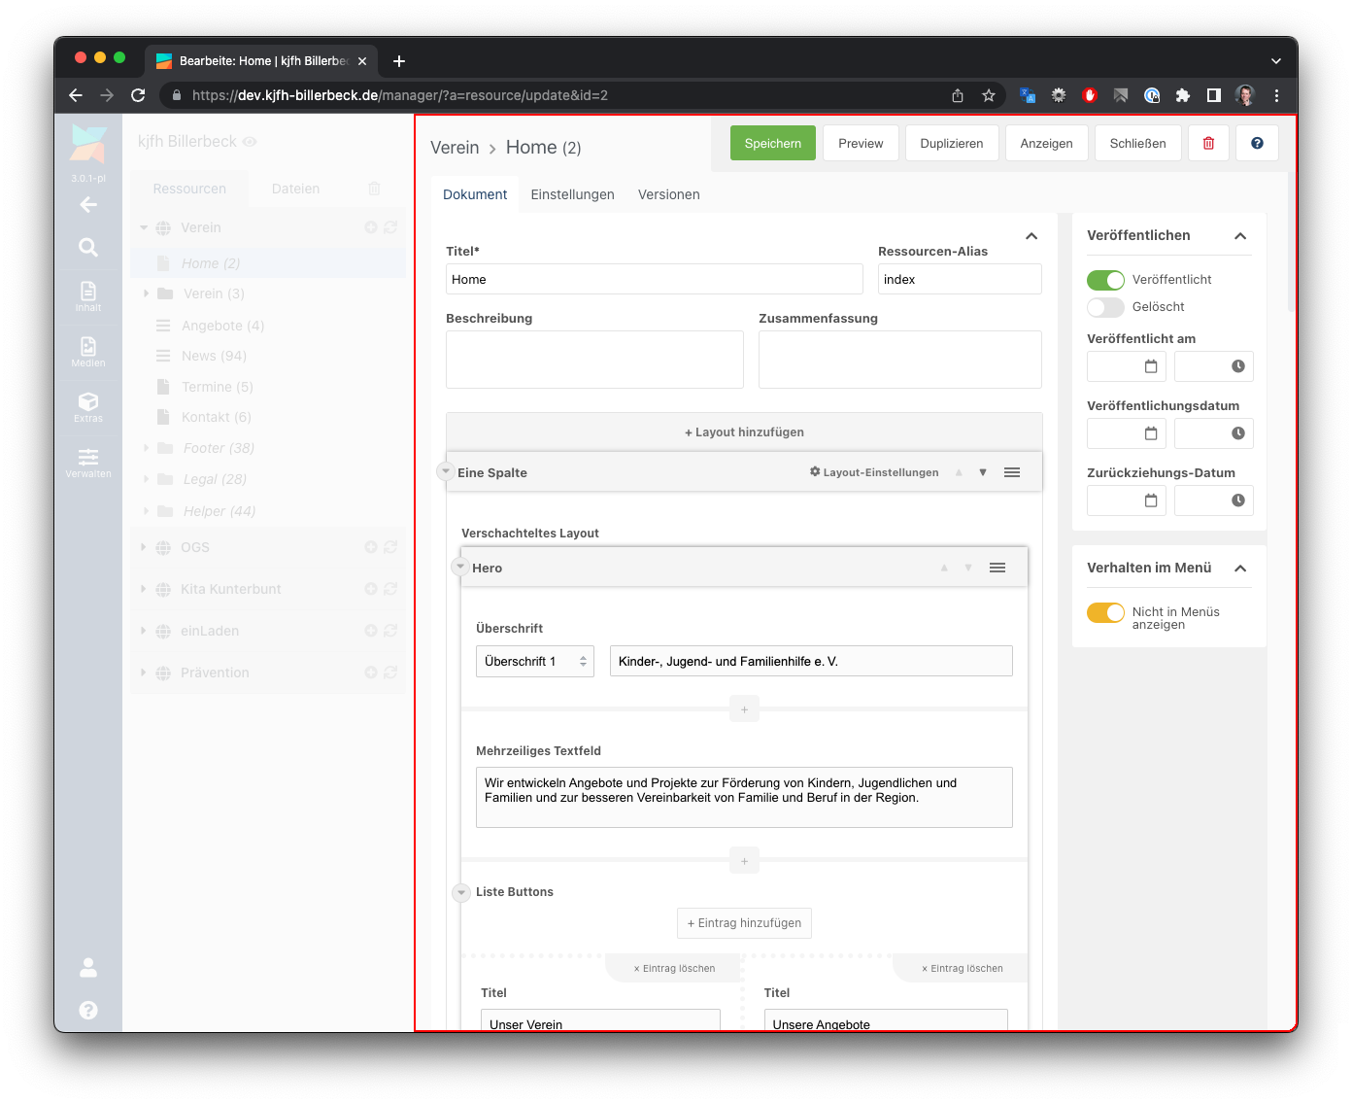The height and width of the screenshot is (1104, 1352).
Task: Open the Überschrift 1 dropdown
Action: point(535,662)
